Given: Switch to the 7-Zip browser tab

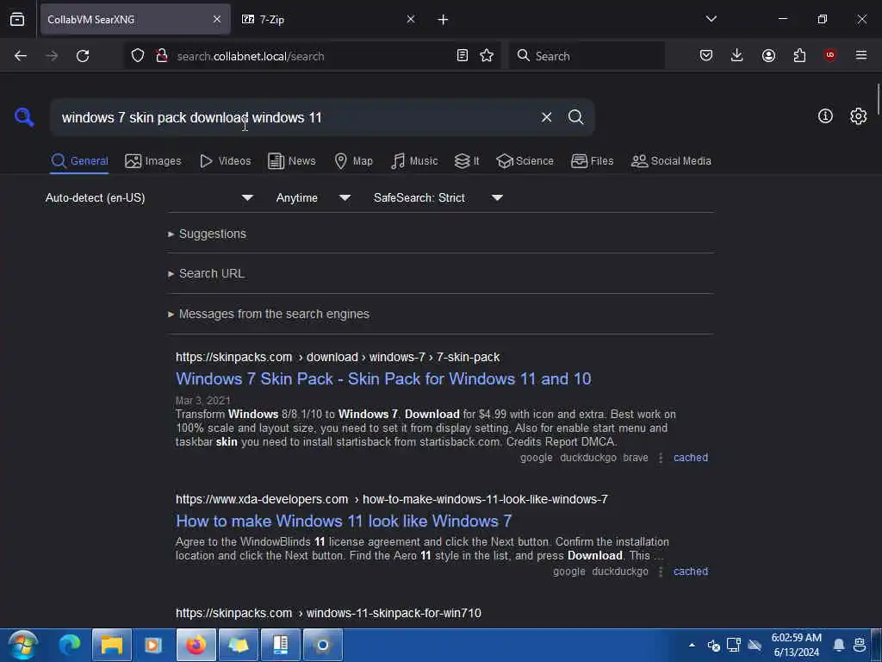Looking at the screenshot, I should coord(329,20).
